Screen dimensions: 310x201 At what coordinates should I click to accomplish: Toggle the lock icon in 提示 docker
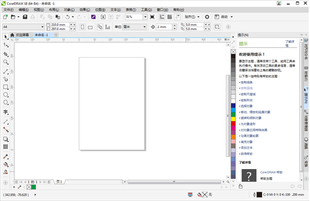241,186
